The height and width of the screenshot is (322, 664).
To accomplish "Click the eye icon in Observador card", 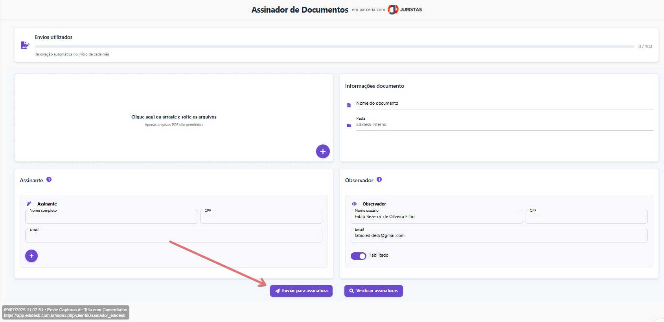I will point(354,204).
